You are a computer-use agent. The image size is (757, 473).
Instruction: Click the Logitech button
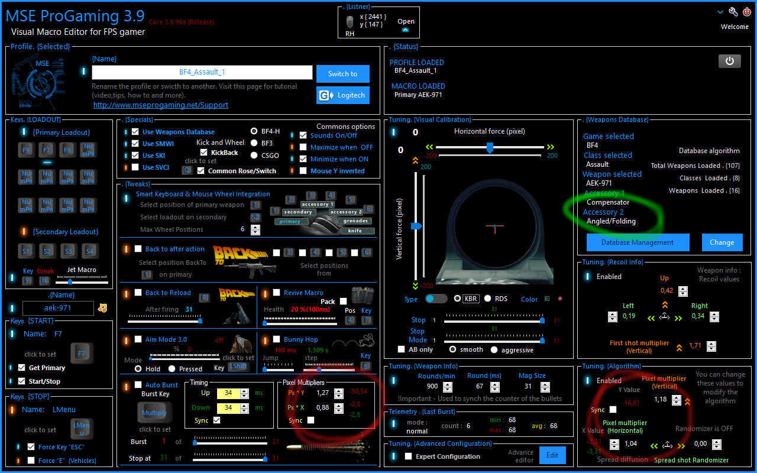coord(343,95)
